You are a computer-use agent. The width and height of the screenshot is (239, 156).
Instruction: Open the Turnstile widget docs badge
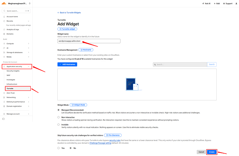(x=67, y=29)
